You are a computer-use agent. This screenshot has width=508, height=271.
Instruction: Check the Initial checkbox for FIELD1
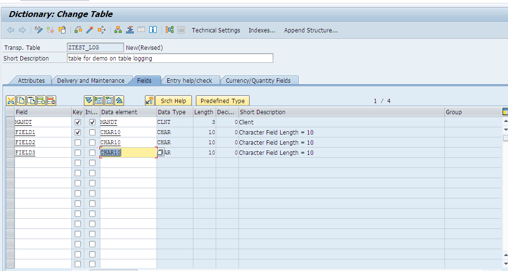click(x=92, y=132)
